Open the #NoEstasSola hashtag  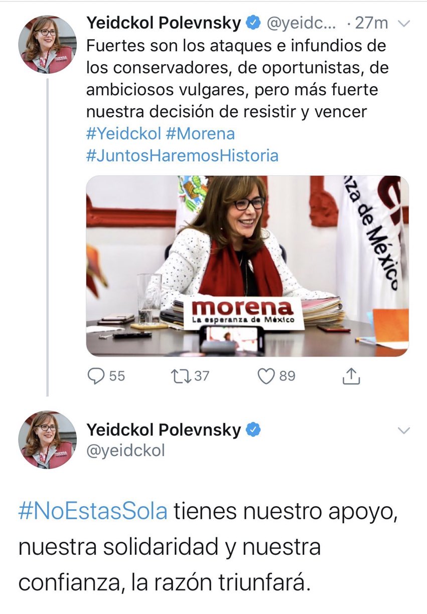click(93, 512)
